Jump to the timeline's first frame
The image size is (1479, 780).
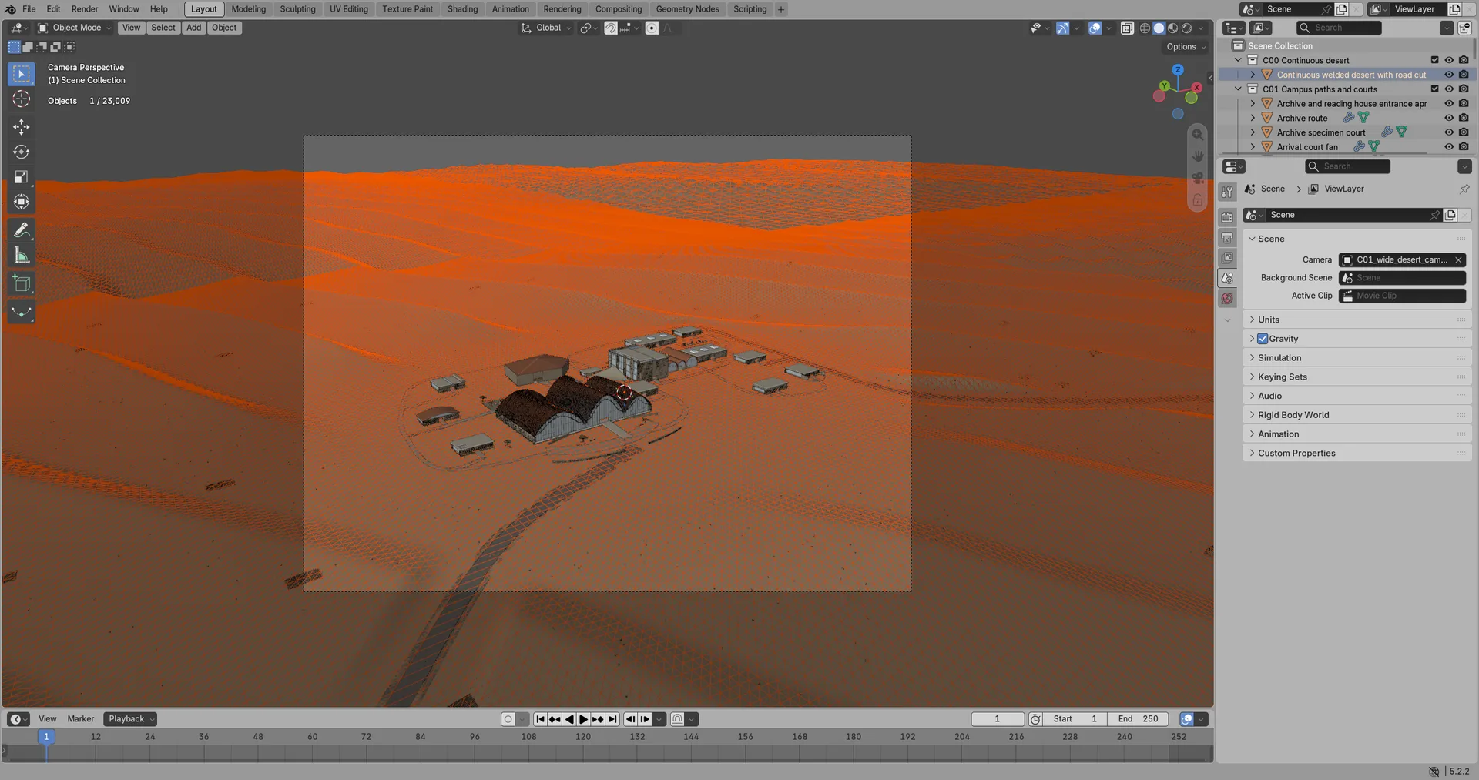tap(541, 719)
